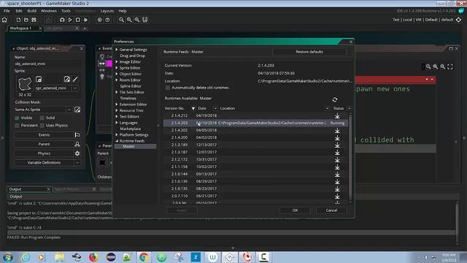Click Restore defaults button
The height and width of the screenshot is (263, 467).
tap(309, 52)
